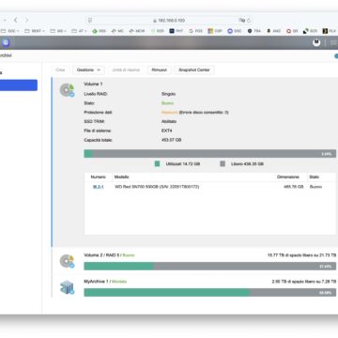Viewport: 338px width, 338px height.
Task: Click the MyArchive 1 drive icon
Action: pos(67,287)
